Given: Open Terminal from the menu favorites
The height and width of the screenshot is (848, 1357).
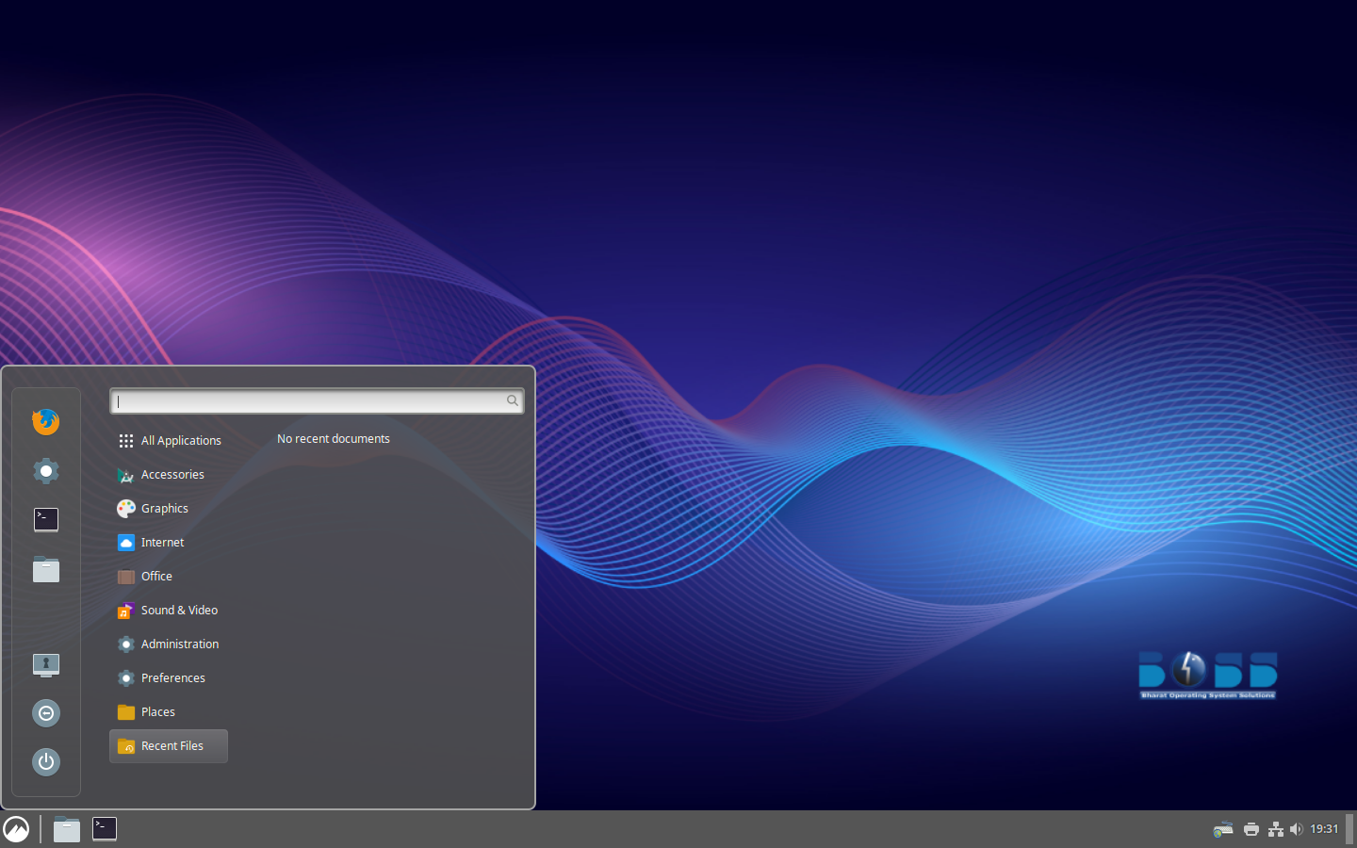Looking at the screenshot, I should tap(45, 519).
